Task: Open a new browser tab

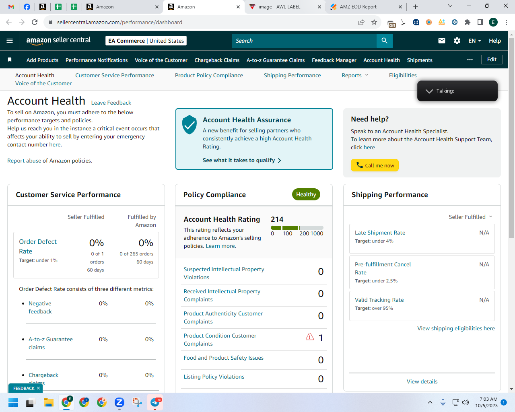Action: [416, 7]
